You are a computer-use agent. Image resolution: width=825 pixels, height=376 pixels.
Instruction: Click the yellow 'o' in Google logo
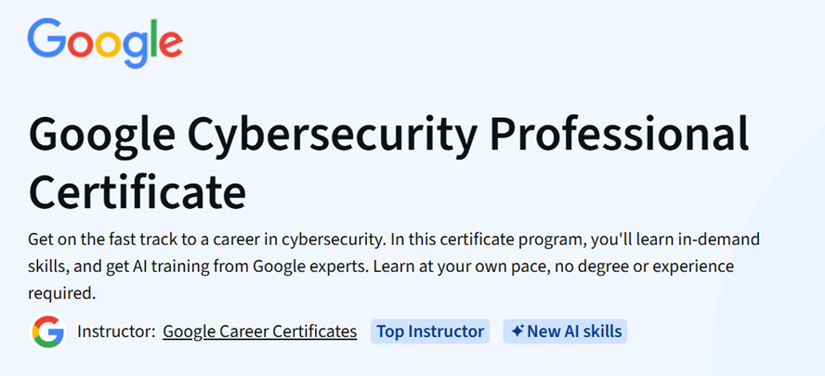point(110,44)
